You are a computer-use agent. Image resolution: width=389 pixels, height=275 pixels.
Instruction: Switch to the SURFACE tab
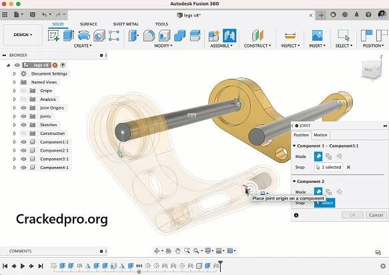click(89, 24)
